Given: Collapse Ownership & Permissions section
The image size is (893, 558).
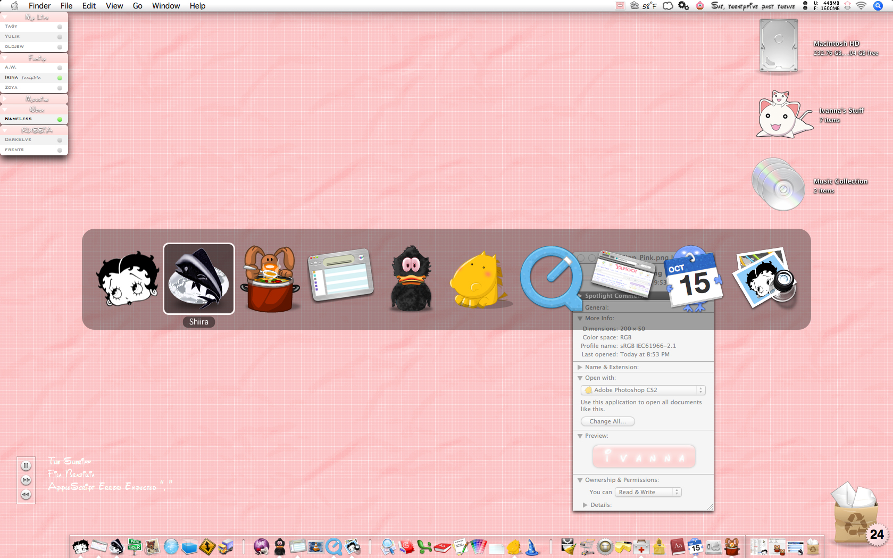Looking at the screenshot, I should tap(580, 480).
